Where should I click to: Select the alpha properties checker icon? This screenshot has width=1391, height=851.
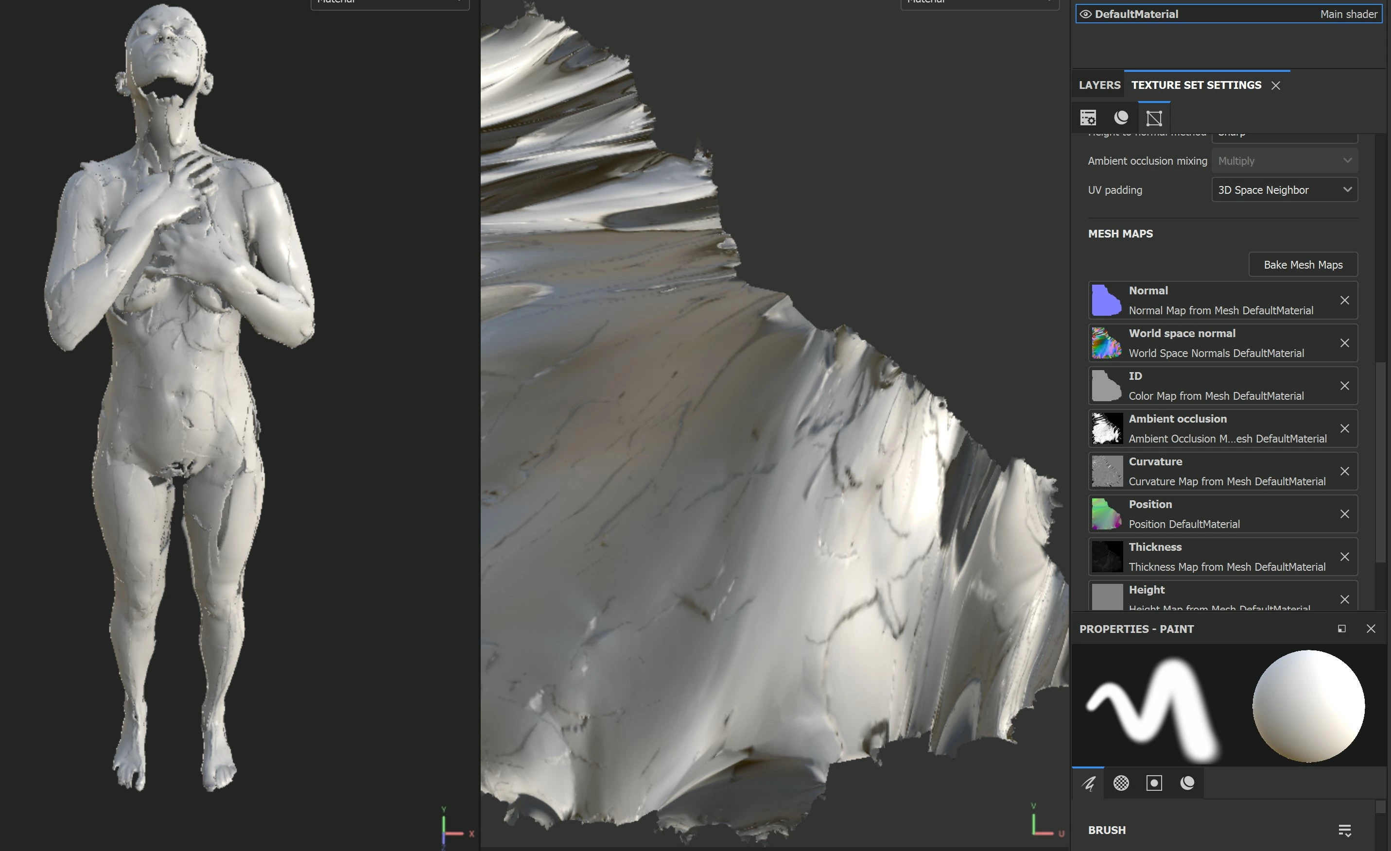(x=1121, y=783)
